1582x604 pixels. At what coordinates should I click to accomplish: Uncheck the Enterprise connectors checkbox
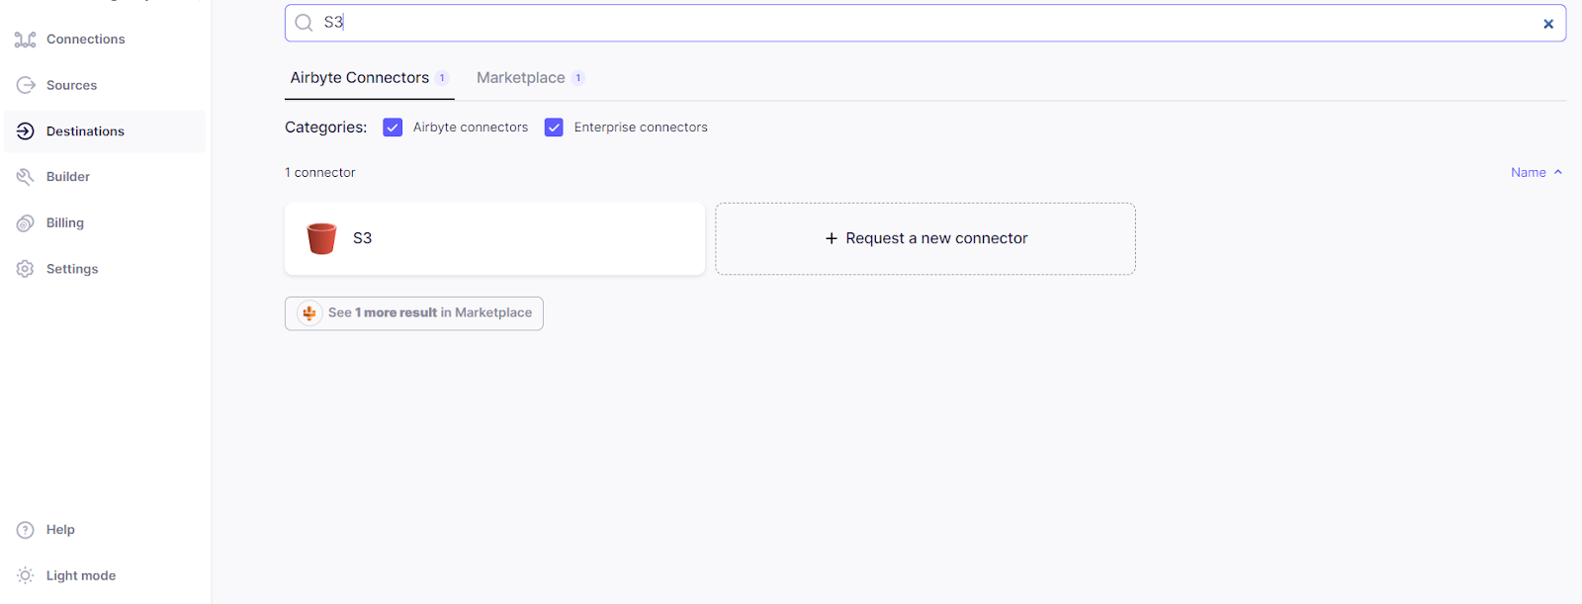coord(554,128)
